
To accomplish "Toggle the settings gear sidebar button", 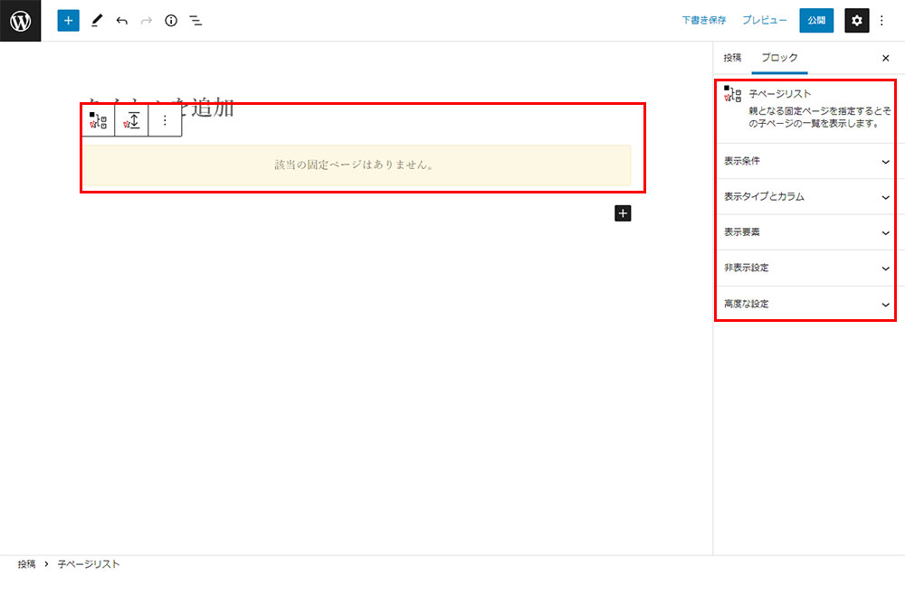I will tap(856, 20).
